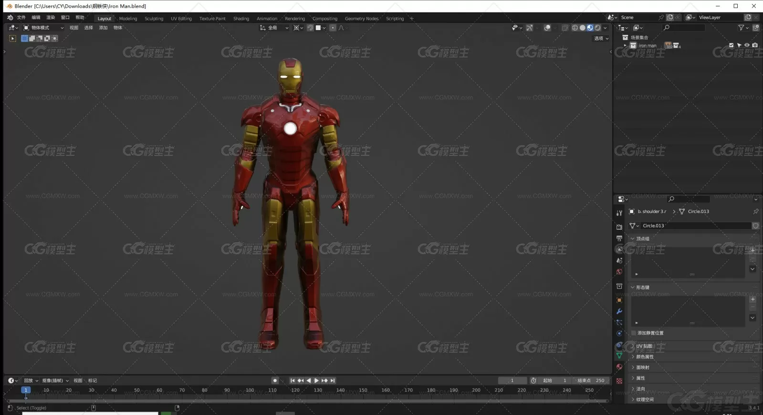This screenshot has height=415, width=763.
Task: Add a new workspace with the plus
Action: (412, 19)
